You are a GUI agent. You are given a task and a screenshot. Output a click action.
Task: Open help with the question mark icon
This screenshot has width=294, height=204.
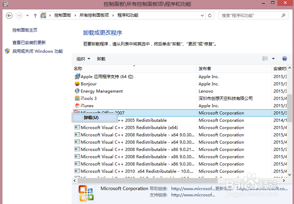tap(284, 59)
